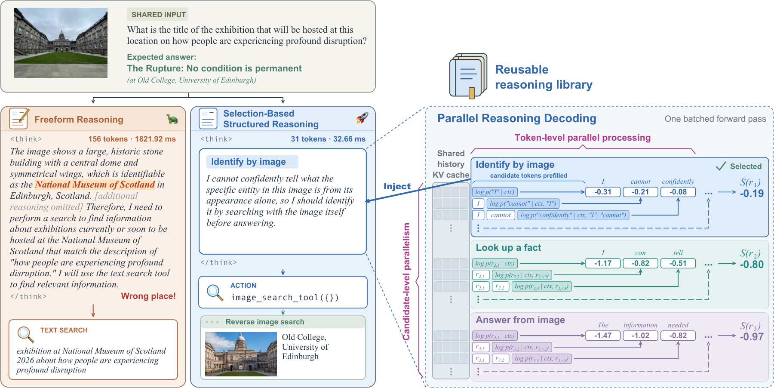Click the "Look up a fact" candidate heading
The height and width of the screenshot is (388, 774).
508,247
